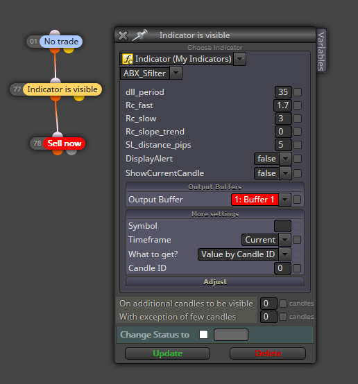
Task: Click the yellow output connector under Indicator is visible
Action: coord(79,98)
